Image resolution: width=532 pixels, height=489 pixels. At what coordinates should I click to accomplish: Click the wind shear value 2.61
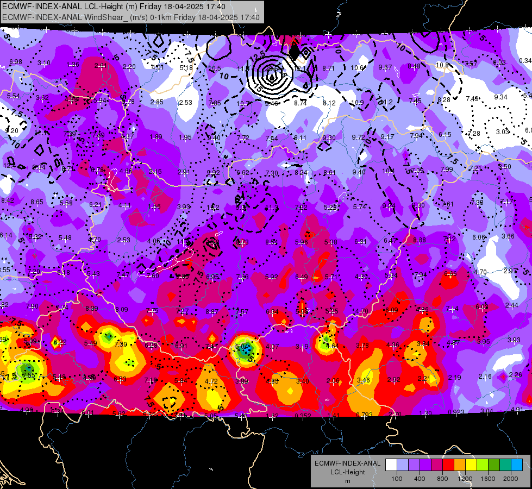point(101,66)
